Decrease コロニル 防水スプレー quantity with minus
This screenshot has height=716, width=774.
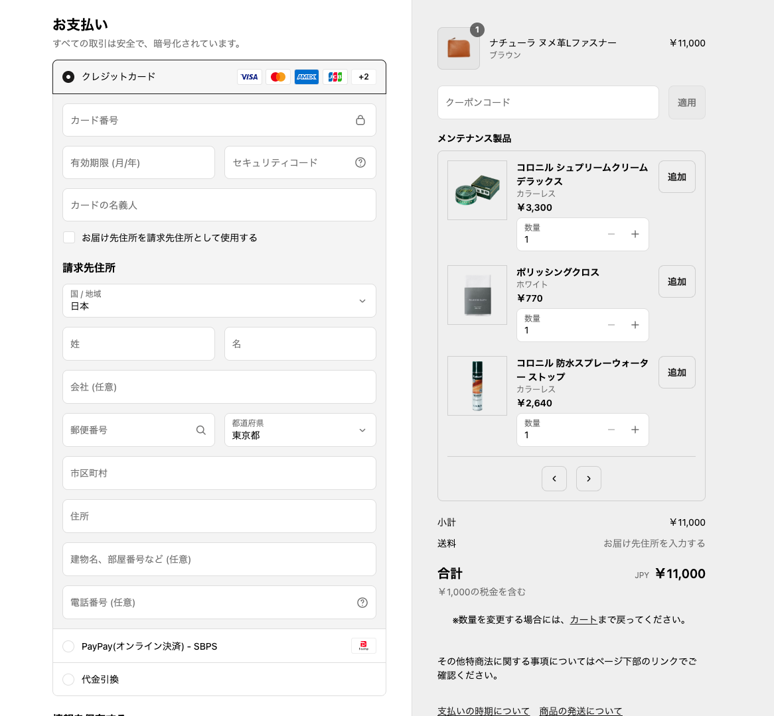611,430
